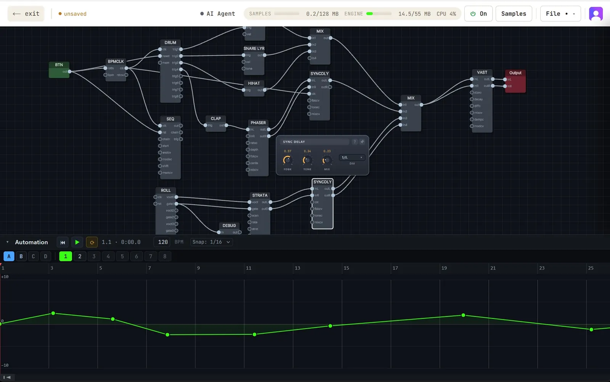Viewport: 610px width, 382px height.
Task: Click the automation point near bar 25
Action: tap(591, 329)
